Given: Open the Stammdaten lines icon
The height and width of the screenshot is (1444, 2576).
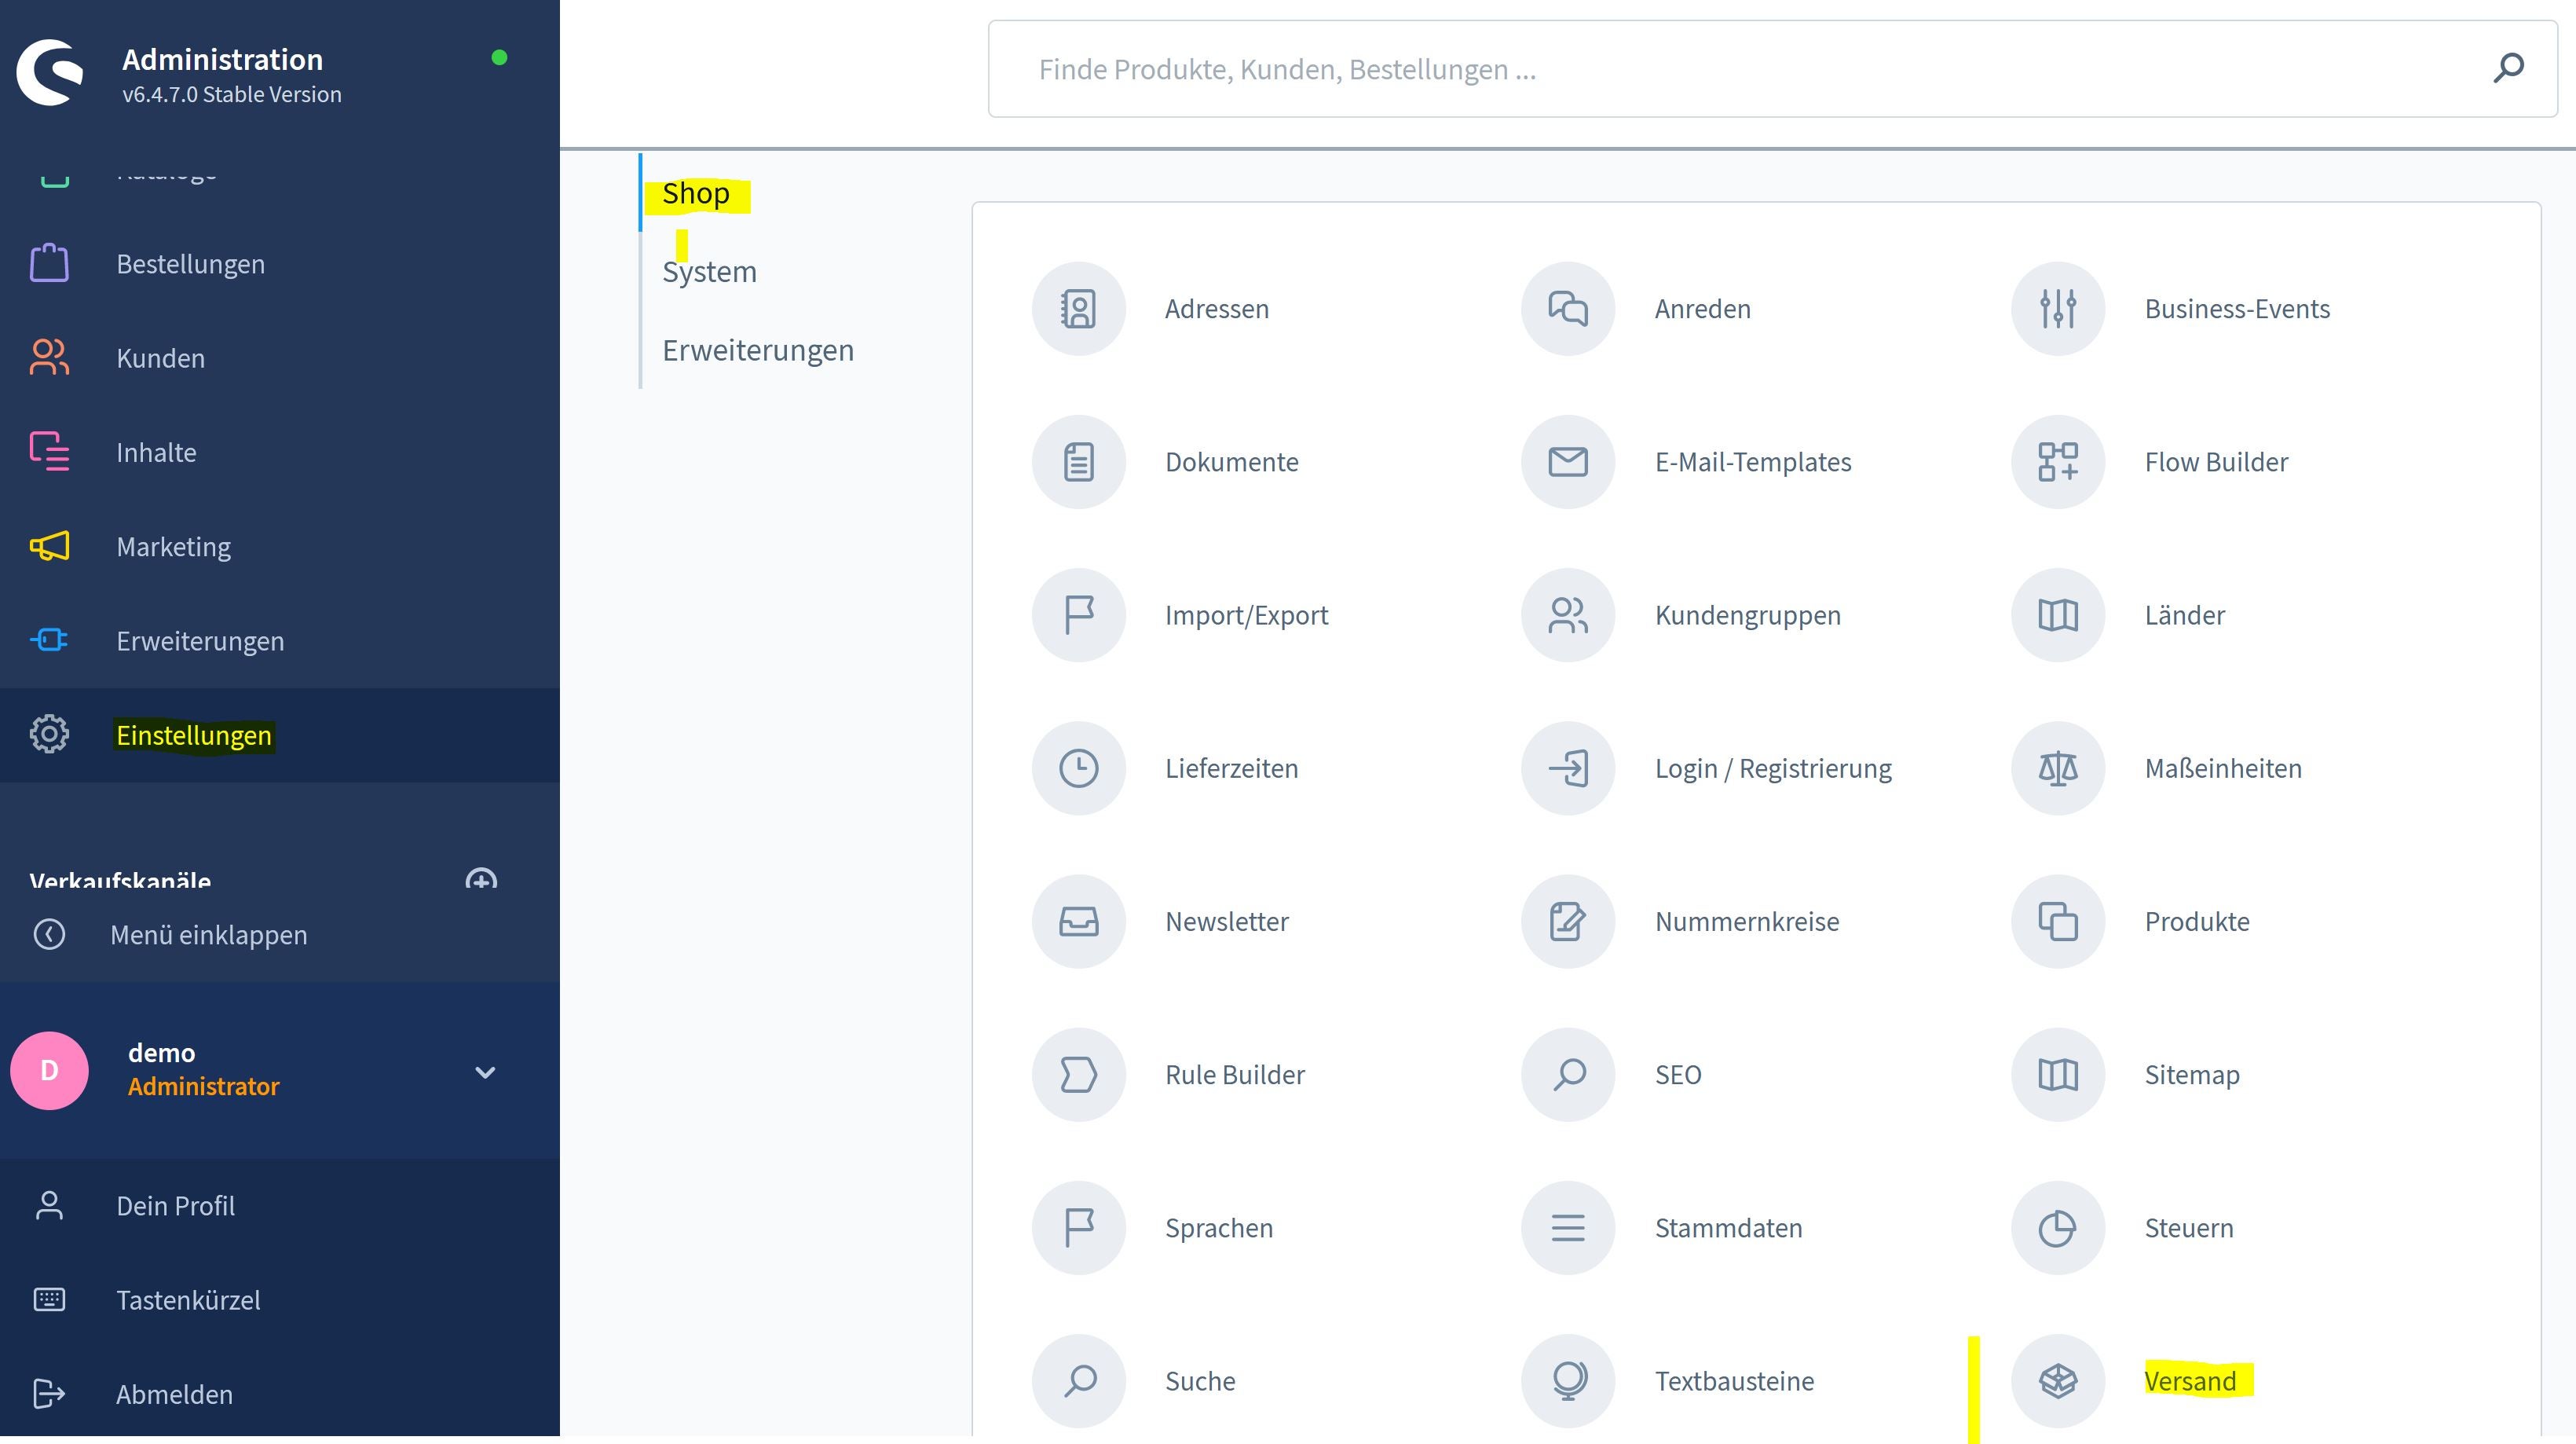Looking at the screenshot, I should click(x=1567, y=1227).
